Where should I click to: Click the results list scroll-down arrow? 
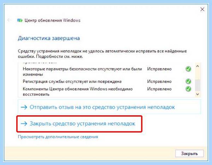coord(198,94)
